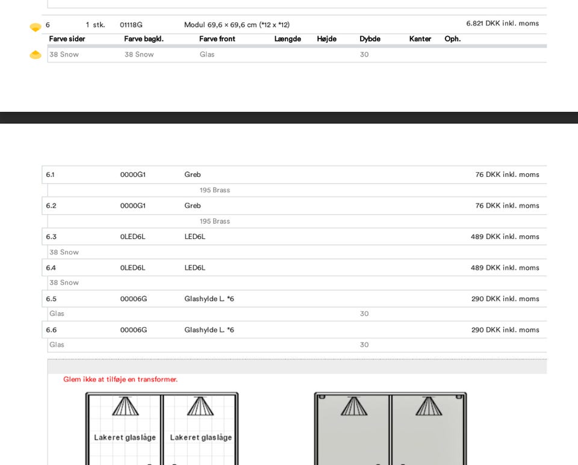Select 195 Brass under row 6.1
578x465 pixels.
[215, 190]
